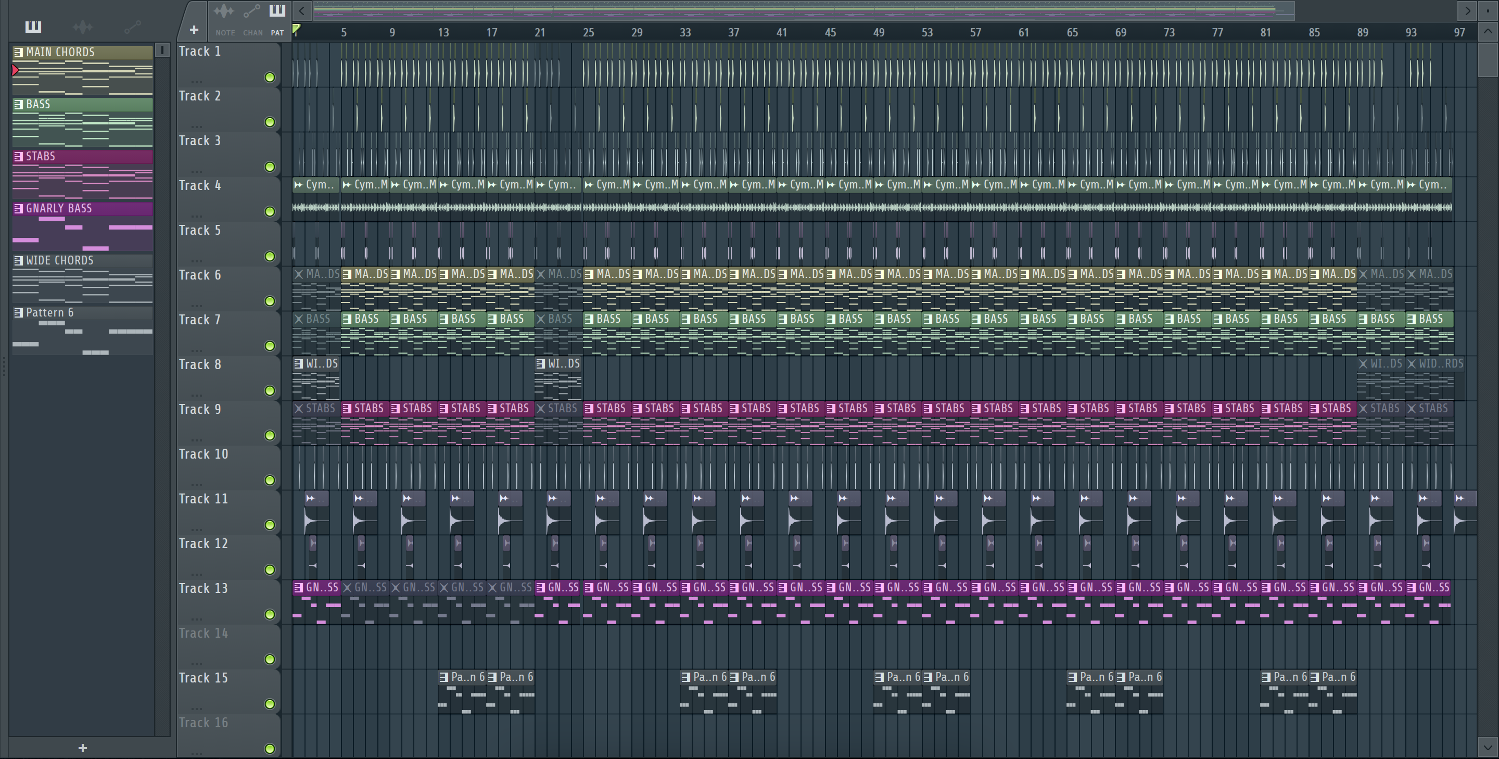Image resolution: width=1499 pixels, height=759 pixels.
Task: Open the first BASS clip menu on Track 7
Action: tap(299, 319)
